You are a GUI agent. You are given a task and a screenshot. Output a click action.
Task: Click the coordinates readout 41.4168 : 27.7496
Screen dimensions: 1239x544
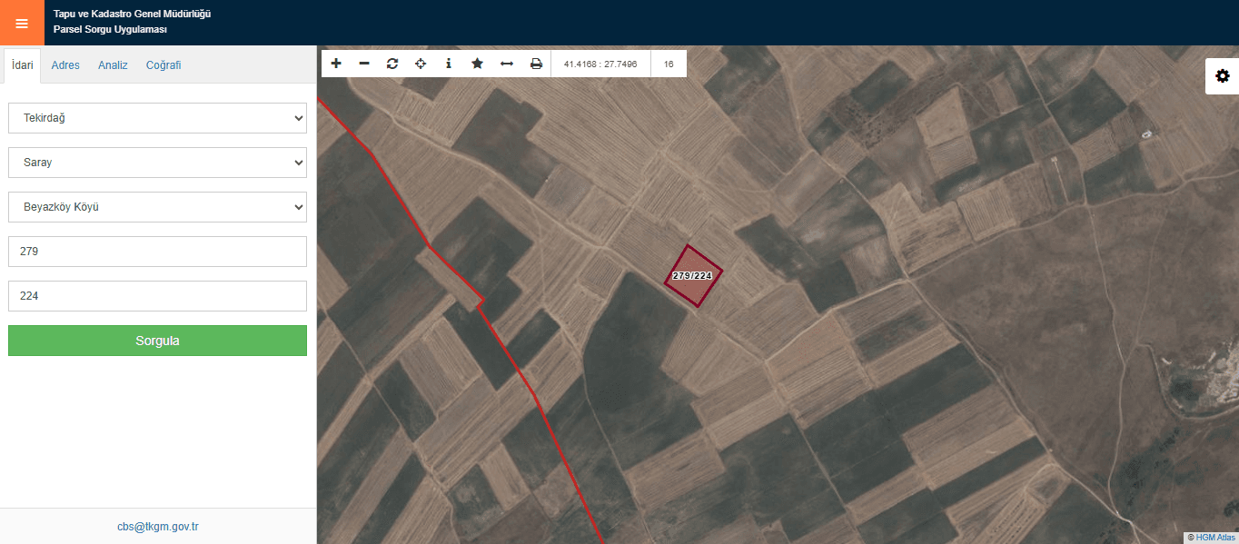(600, 64)
